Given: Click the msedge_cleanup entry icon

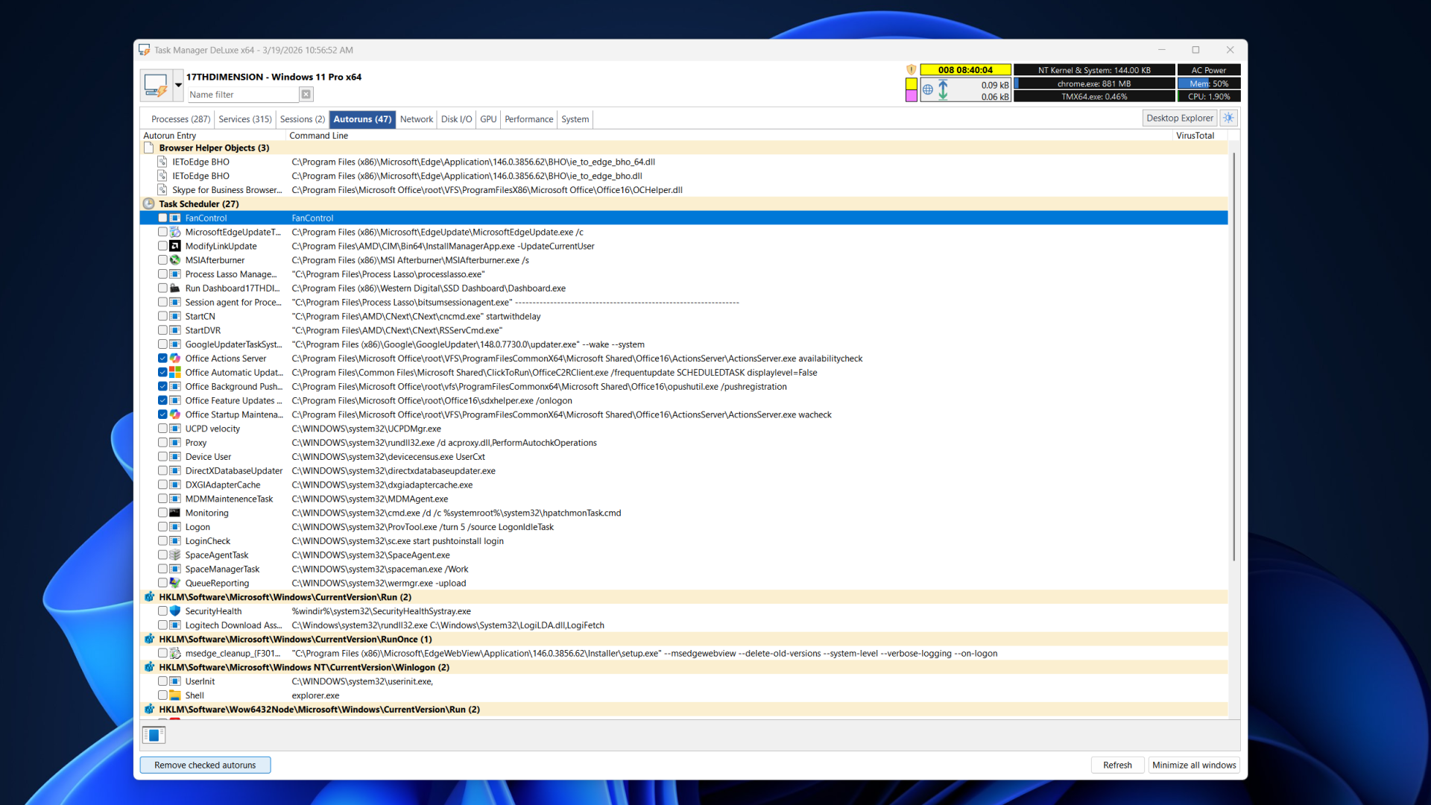Looking at the screenshot, I should pos(175,654).
